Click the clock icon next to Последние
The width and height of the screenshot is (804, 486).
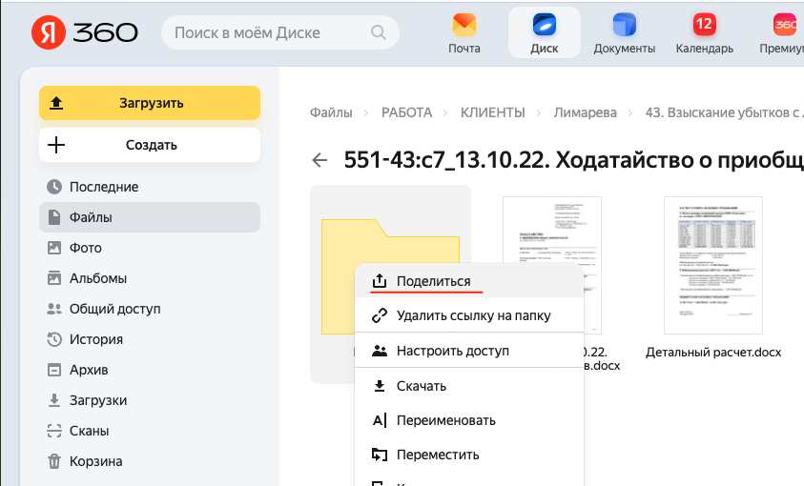click(54, 187)
